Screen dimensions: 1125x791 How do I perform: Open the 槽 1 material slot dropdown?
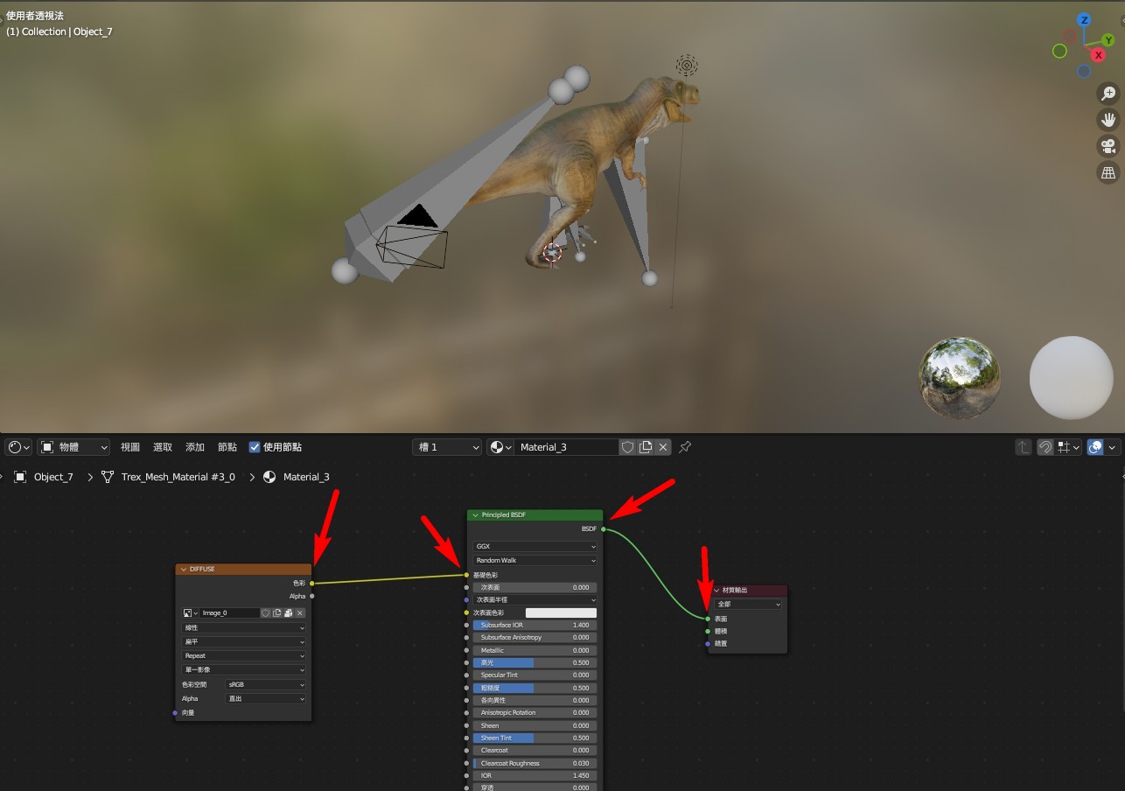pyautogui.click(x=447, y=447)
